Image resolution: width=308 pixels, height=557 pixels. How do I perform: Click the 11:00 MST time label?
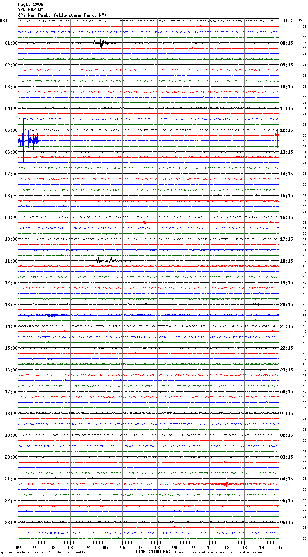[x=11, y=261]
